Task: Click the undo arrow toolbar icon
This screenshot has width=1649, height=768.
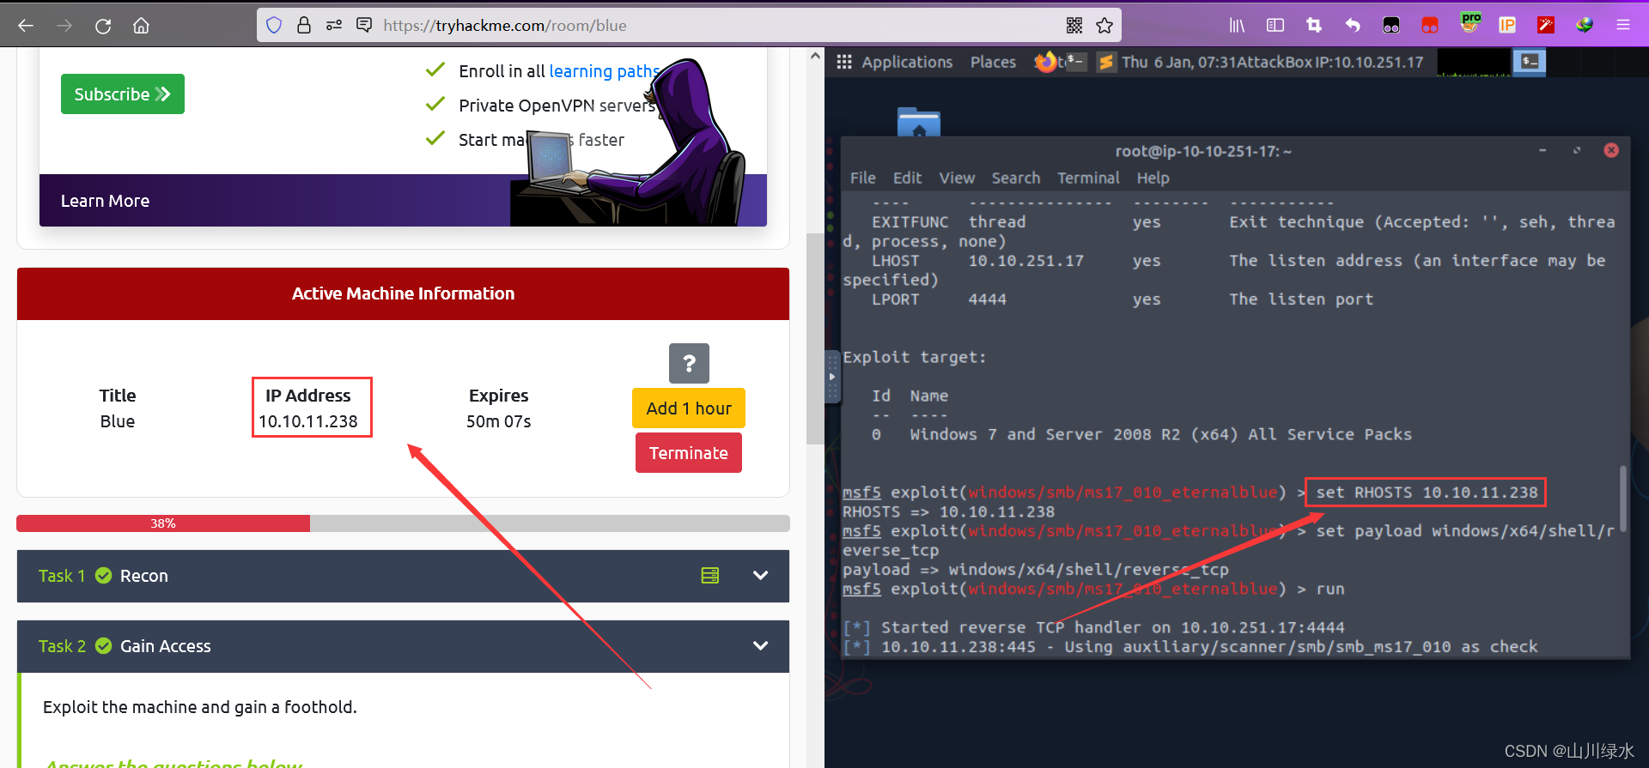Action: click(1353, 26)
